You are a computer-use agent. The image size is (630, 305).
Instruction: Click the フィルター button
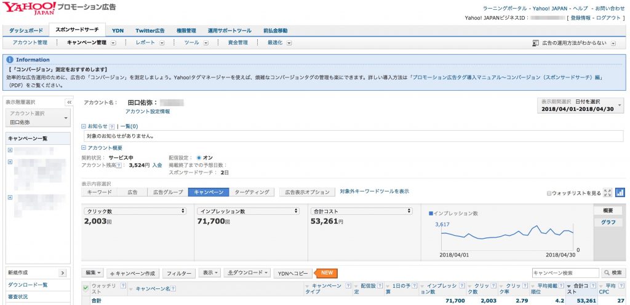179,273
